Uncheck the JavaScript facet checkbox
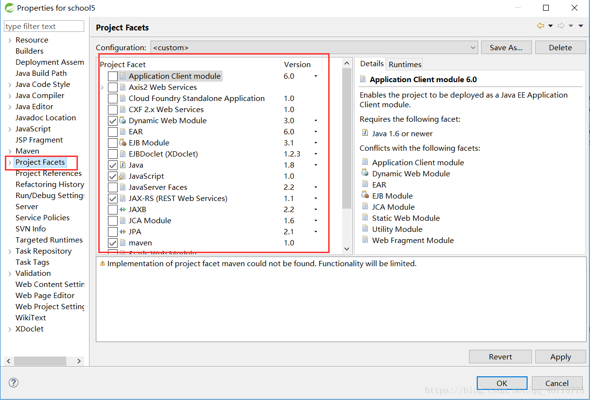The width and height of the screenshot is (590, 400). [x=112, y=176]
